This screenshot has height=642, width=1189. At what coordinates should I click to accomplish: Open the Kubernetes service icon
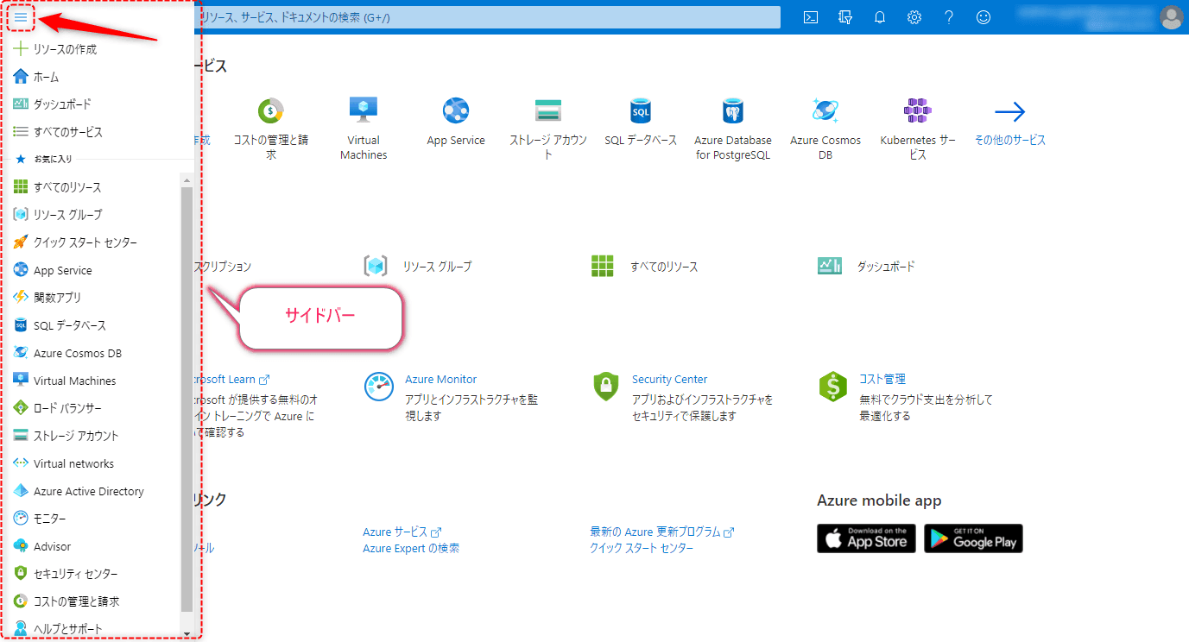[x=918, y=111]
